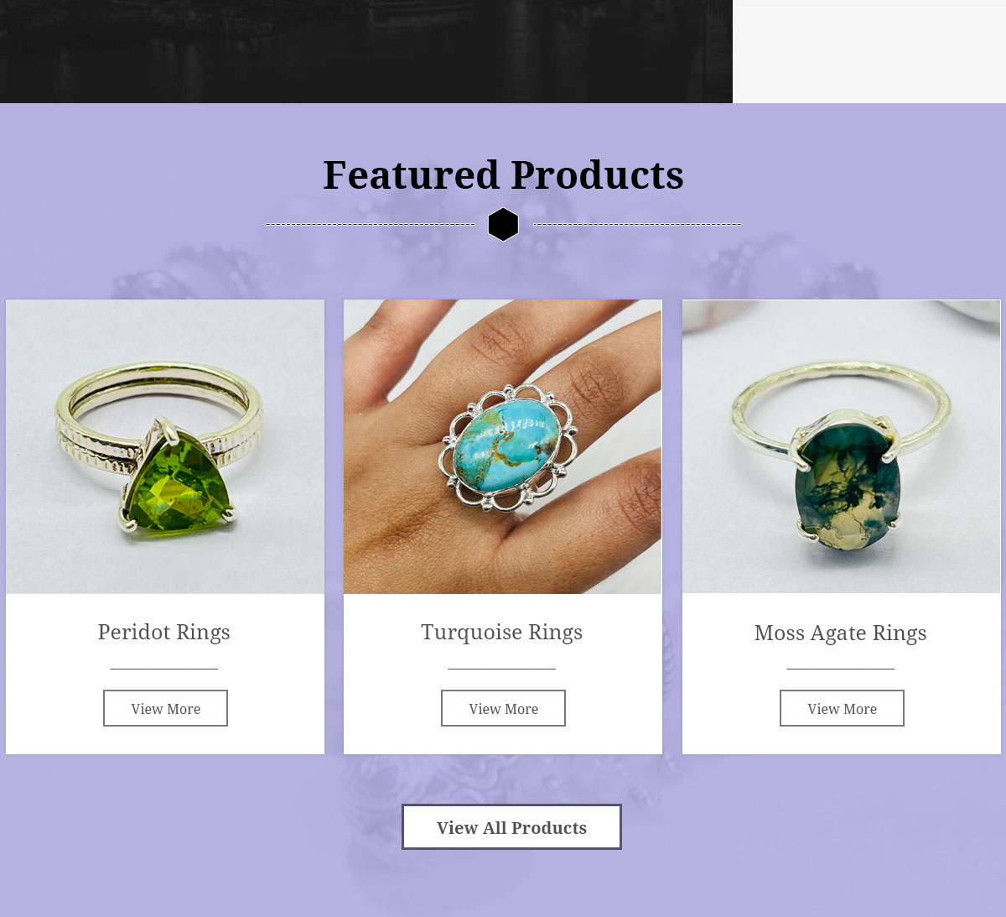View More under Moss Agate Rings
The image size is (1006, 917).
[842, 708]
